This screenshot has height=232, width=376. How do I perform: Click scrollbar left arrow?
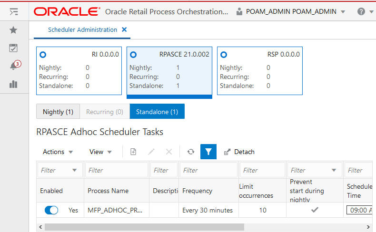pos(40,227)
